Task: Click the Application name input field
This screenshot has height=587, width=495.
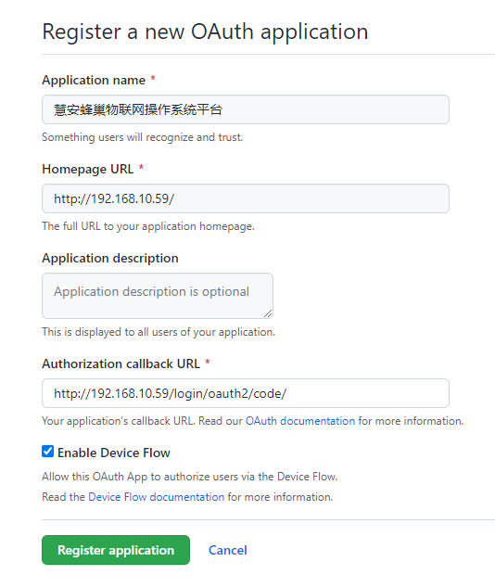Action: 246,109
